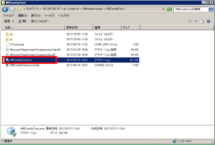Click the 新しいフォルダー button
Screen dimensions: 215x145
point(40,21)
